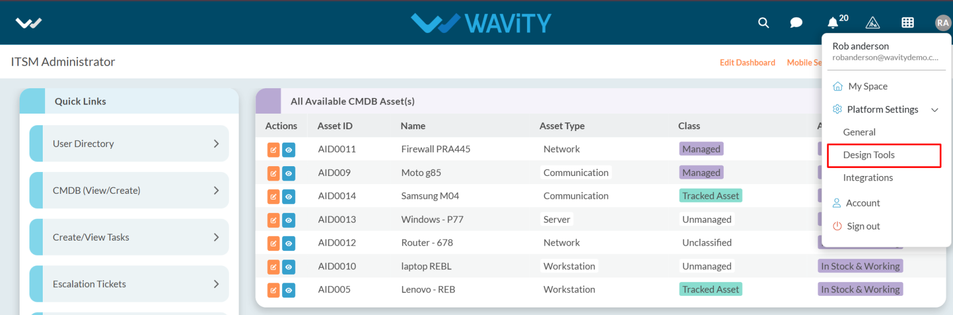The image size is (953, 315).
Task: Click the Name column header
Action: coord(413,126)
